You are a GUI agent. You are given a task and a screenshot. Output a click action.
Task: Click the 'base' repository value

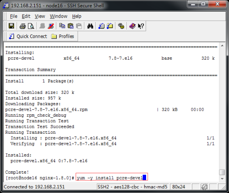point(167,58)
